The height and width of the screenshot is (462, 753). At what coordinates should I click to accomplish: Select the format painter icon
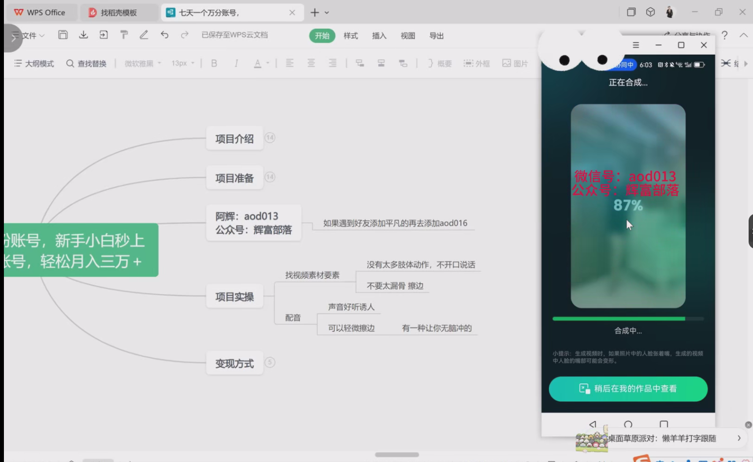tap(124, 35)
